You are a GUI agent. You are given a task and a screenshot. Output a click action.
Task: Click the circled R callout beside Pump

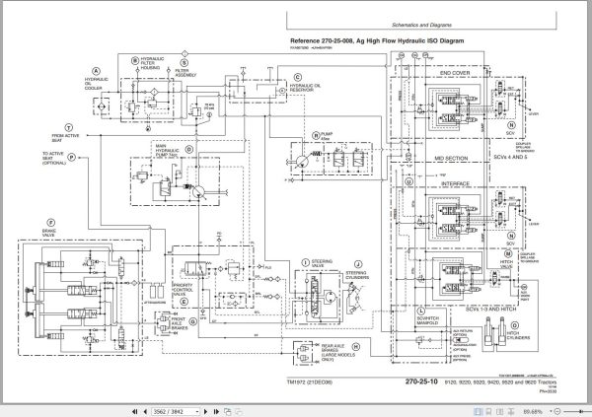[x=316, y=136]
